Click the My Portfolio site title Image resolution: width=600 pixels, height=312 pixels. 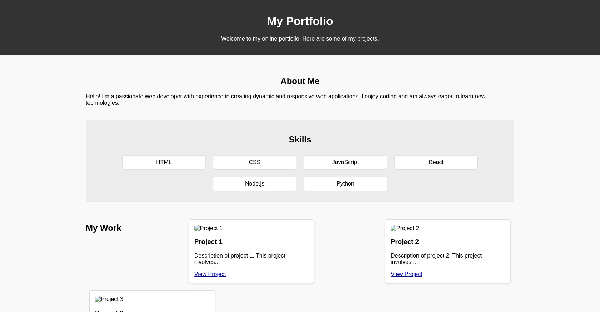(x=300, y=21)
